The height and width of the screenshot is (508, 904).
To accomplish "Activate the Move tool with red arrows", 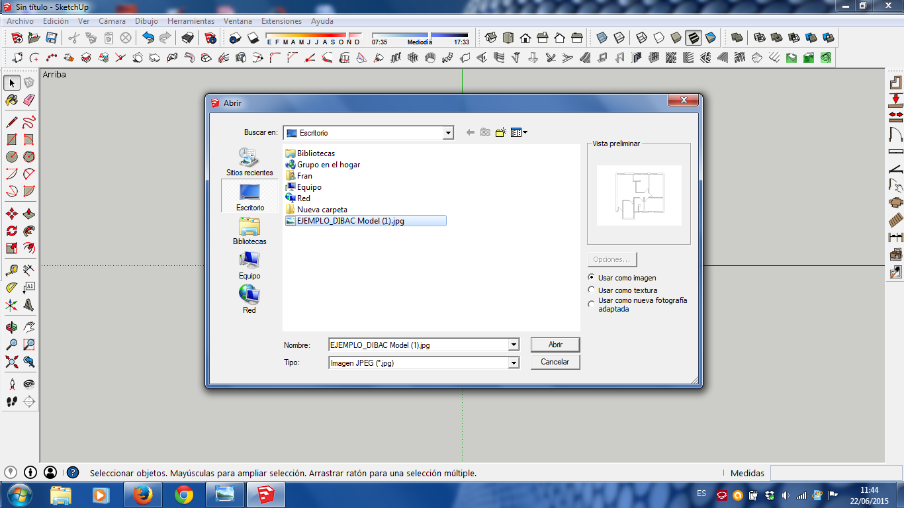I will point(12,214).
